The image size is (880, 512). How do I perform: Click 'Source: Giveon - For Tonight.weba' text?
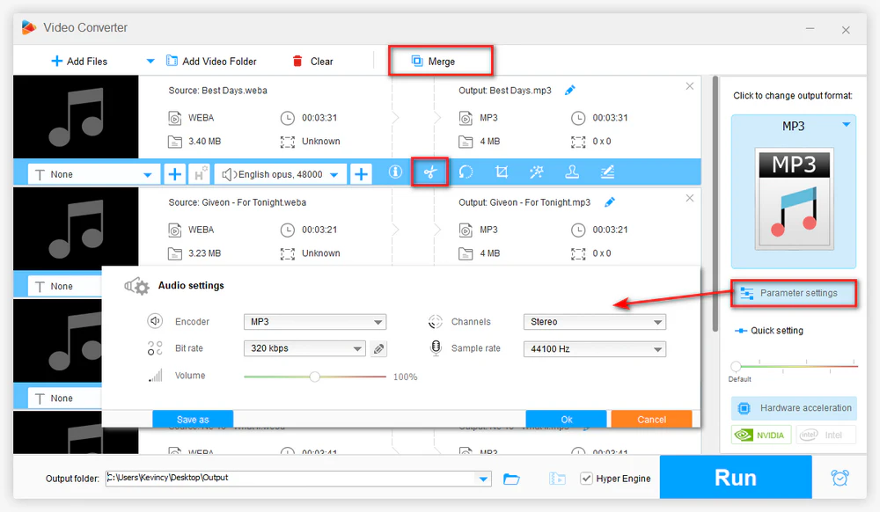(x=238, y=202)
